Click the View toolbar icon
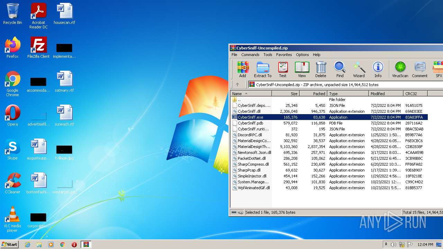Screen dimensions: 443x249 [x=302, y=70]
